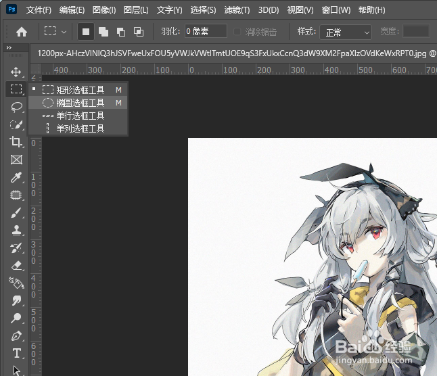Click the Home button in options bar
Viewport: 437px width, 376px height.
point(22,32)
